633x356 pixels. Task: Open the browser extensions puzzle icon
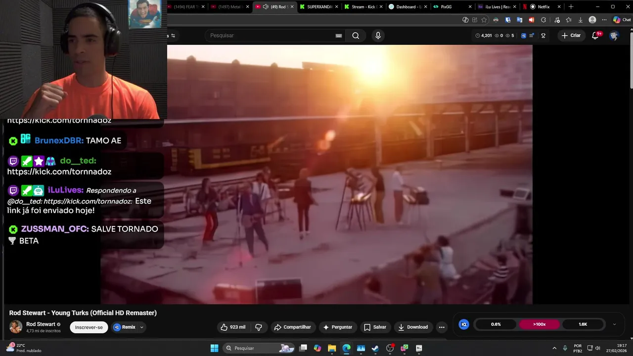[543, 20]
